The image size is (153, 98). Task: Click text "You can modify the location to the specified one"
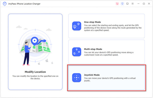34,76
